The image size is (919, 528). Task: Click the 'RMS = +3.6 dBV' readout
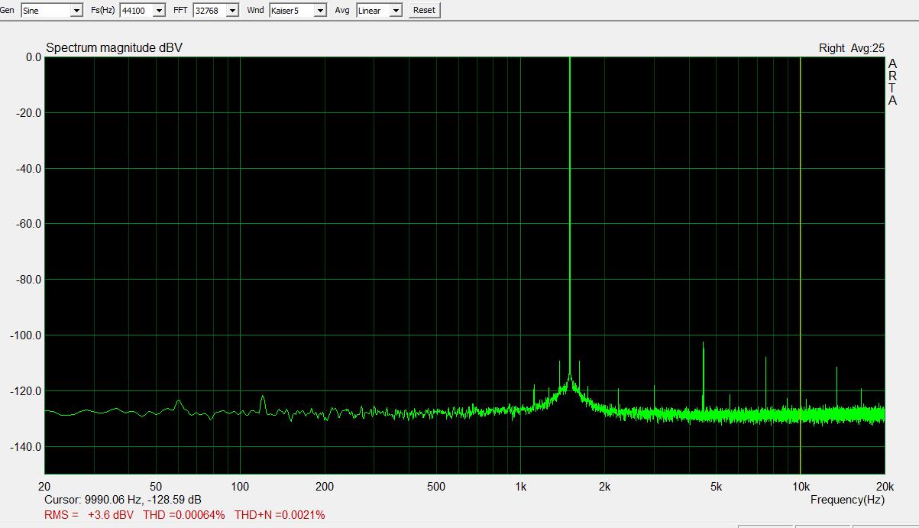pyautogui.click(x=89, y=515)
